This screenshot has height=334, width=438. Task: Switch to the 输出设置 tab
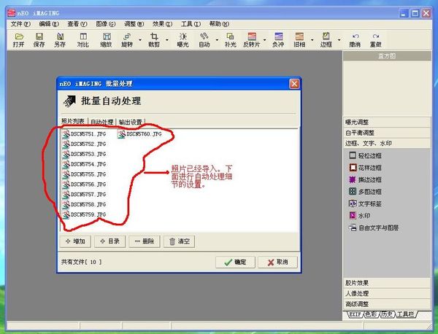click(131, 122)
